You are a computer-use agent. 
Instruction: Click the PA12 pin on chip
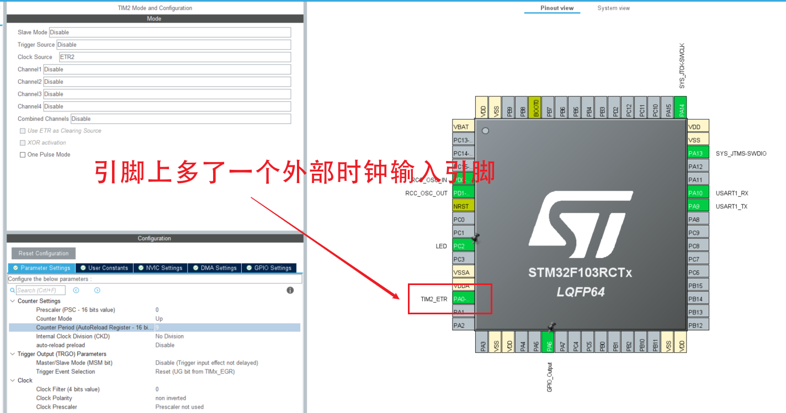click(698, 167)
